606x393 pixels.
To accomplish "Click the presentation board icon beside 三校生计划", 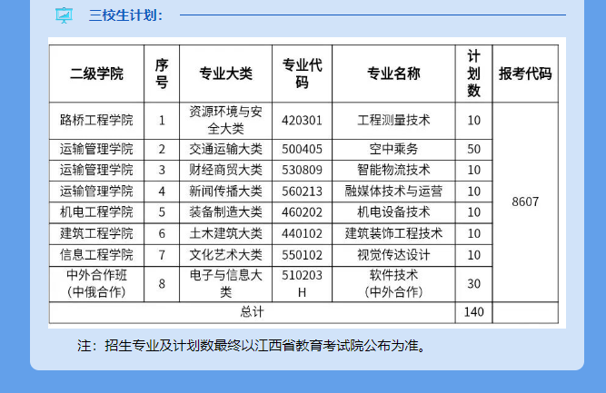I will tap(64, 15).
